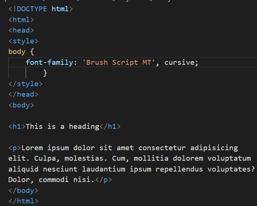Viewport: 257px width, 206px height.
Task: Click the DOCTYPE keyword on the first line
Action: click(32, 9)
